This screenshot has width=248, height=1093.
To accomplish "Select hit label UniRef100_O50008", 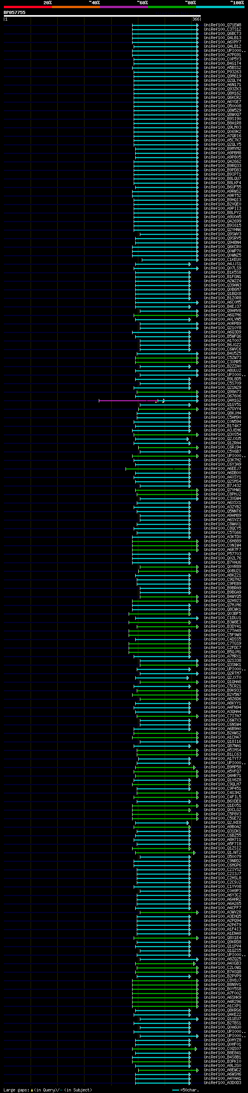I will (222, 106).
